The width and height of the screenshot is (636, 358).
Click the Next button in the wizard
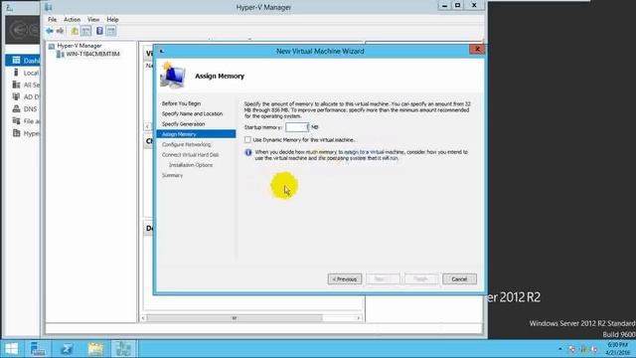click(x=383, y=279)
